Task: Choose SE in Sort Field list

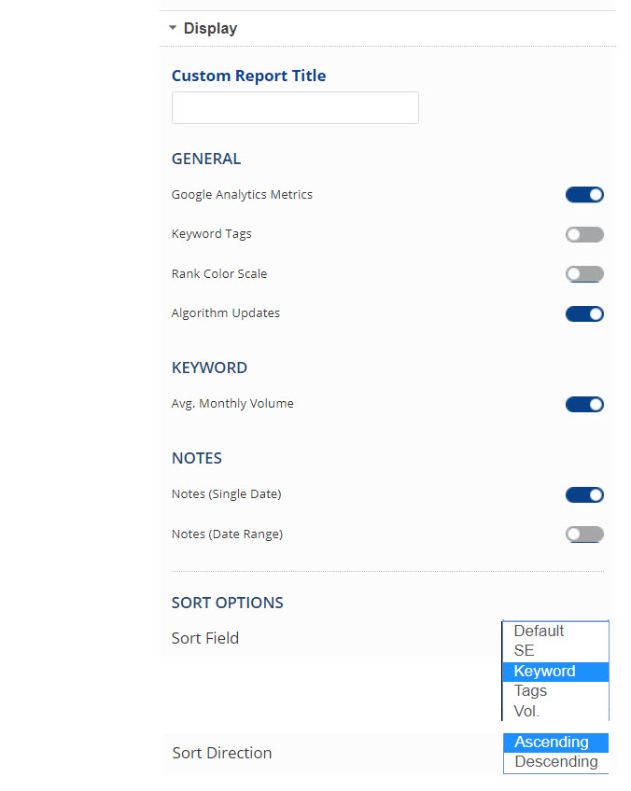Action: pos(554,651)
